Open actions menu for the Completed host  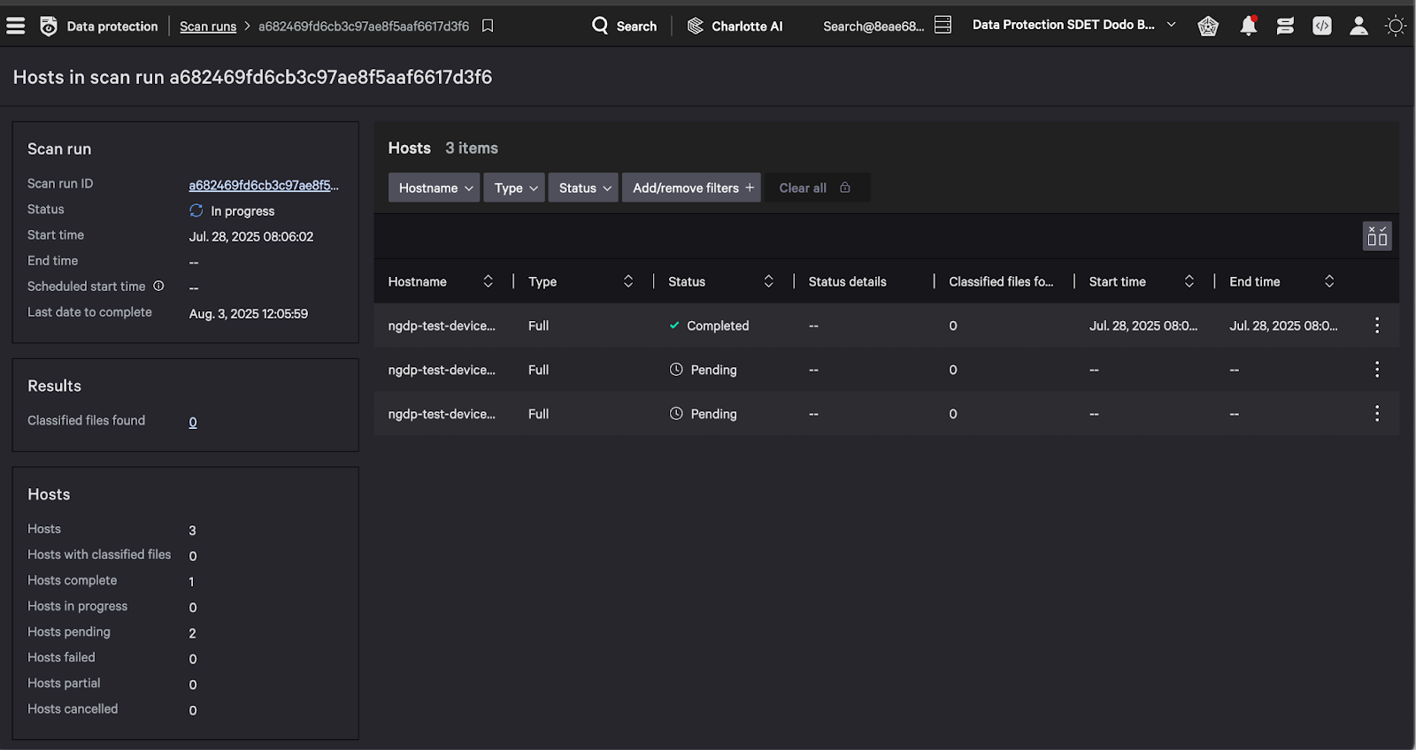click(x=1376, y=325)
